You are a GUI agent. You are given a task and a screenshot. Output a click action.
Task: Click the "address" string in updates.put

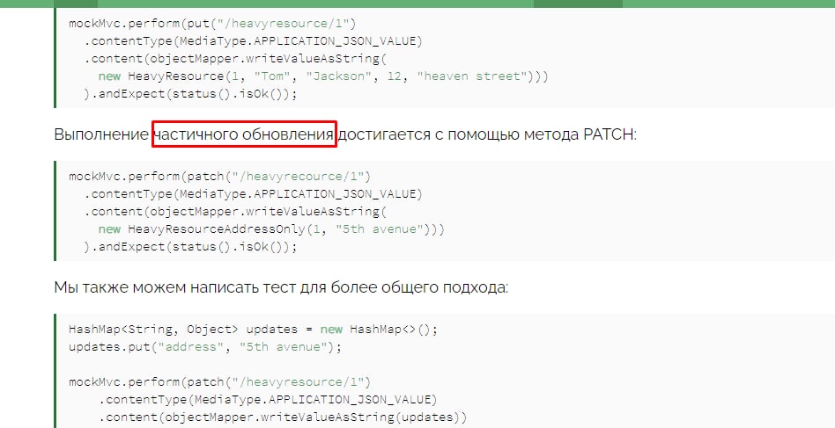(x=190, y=347)
